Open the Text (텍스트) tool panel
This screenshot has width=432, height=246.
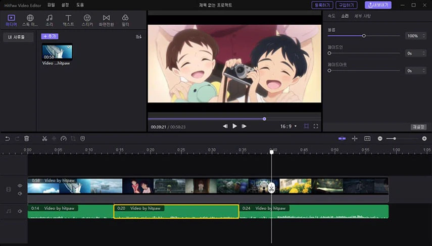coord(68,20)
